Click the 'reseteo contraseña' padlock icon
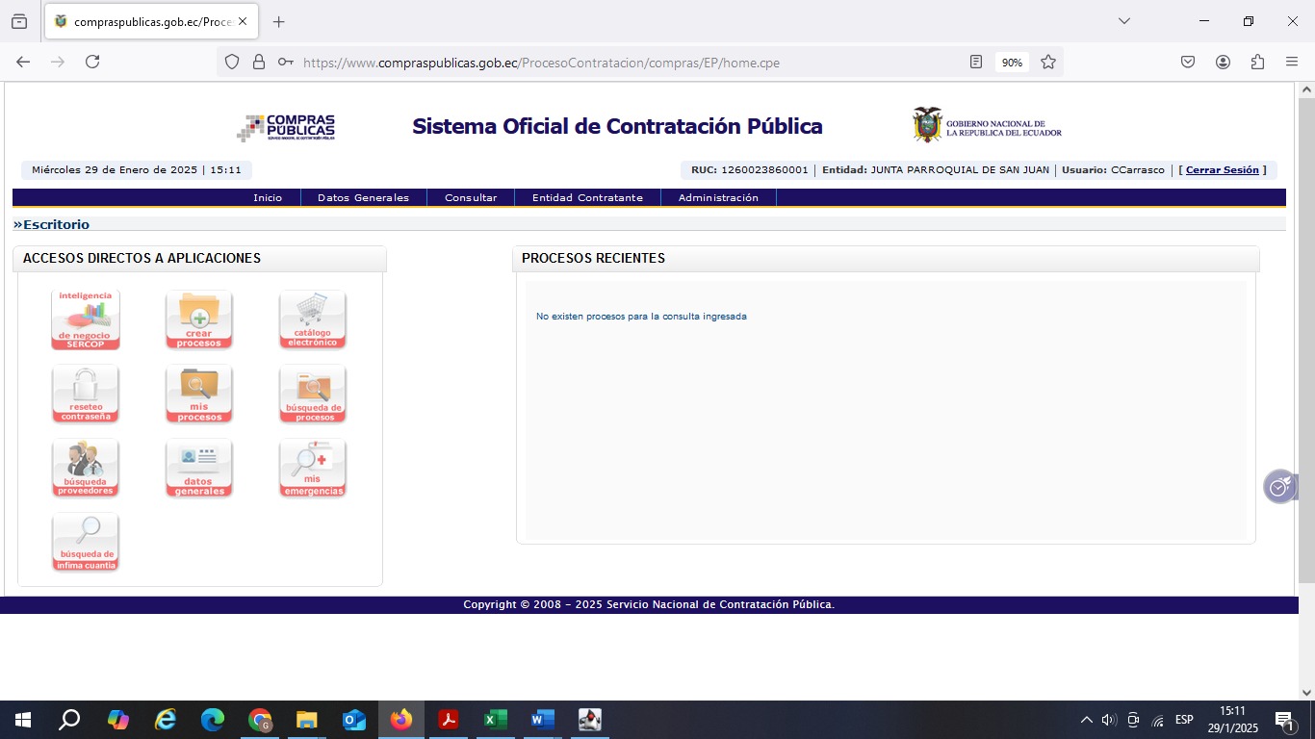 pyautogui.click(x=86, y=394)
